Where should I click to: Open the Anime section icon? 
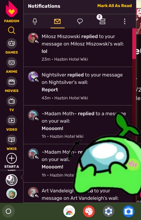point(11,63)
